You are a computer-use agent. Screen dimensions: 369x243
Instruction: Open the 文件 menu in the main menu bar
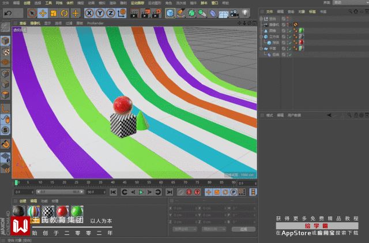tap(5, 3)
